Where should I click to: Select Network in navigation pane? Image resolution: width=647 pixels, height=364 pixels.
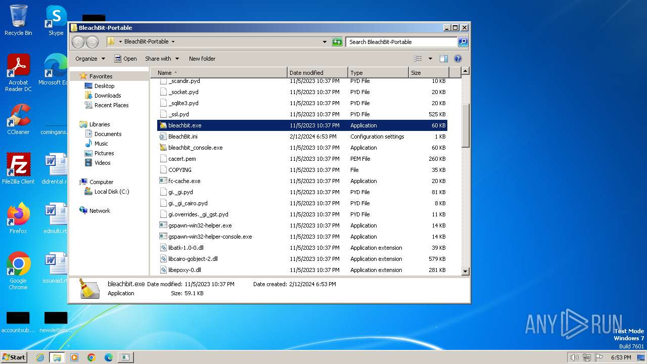pyautogui.click(x=100, y=211)
